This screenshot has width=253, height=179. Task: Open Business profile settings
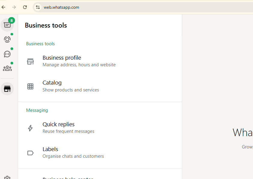point(100,61)
